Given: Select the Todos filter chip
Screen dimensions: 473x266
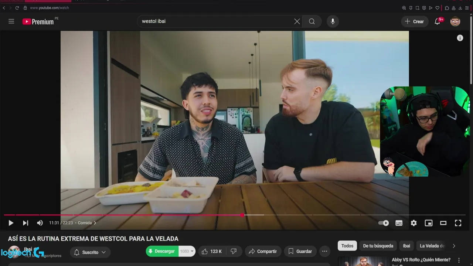Looking at the screenshot, I should [347, 246].
